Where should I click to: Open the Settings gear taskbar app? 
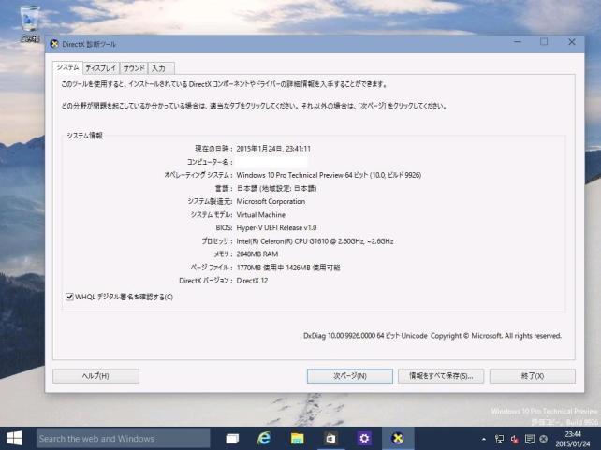(x=364, y=438)
